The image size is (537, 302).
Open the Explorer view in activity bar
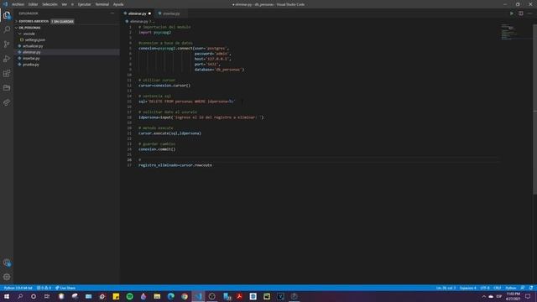(x=7, y=15)
